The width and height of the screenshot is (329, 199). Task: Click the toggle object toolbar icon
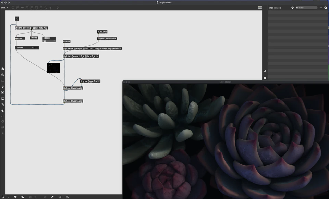click(27, 8)
